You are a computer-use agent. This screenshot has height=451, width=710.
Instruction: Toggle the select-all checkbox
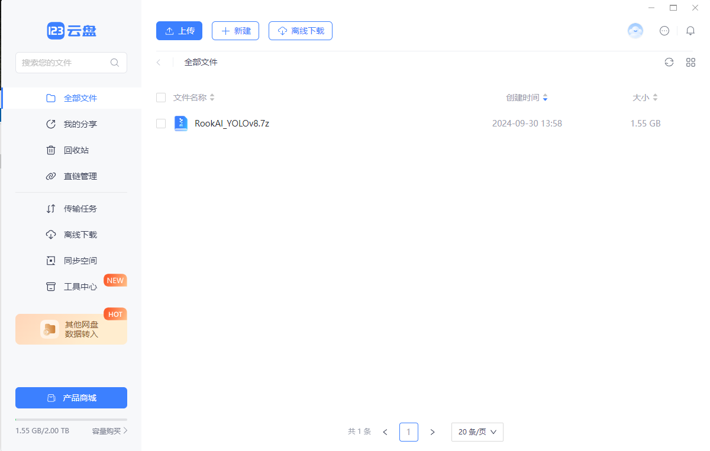coord(161,98)
